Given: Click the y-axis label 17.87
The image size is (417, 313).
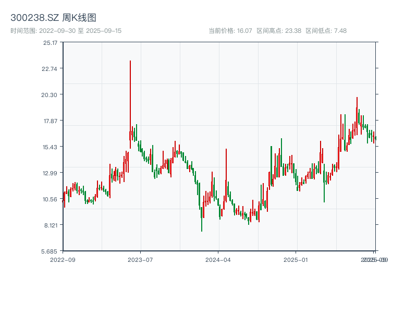Looking at the screenshot, I should pyautogui.click(x=51, y=121).
